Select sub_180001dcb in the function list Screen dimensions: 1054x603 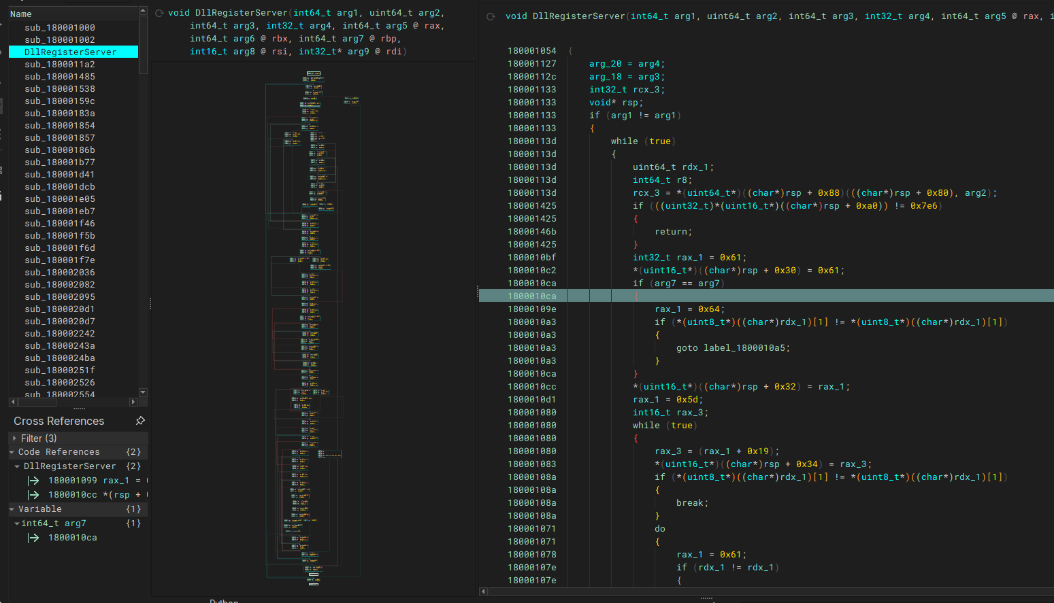[73, 186]
